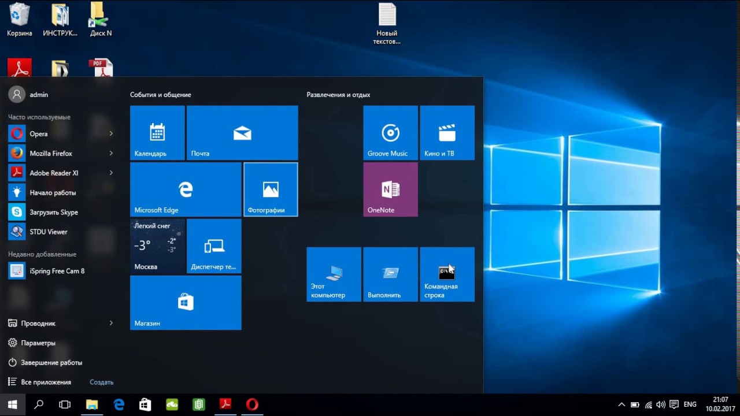740x416 pixels.
Task: Expand Проводник submenu arrow
Action: [x=111, y=323]
